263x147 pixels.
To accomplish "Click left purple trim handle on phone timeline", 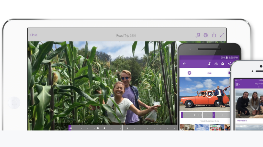I will [x=182, y=115].
